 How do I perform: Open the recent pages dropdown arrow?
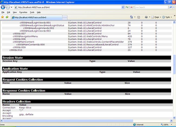point(11,7)
